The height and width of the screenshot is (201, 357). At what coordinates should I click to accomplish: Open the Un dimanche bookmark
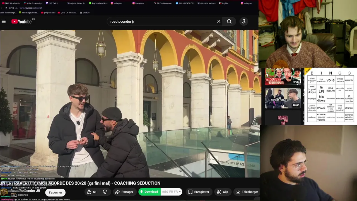click(67, 13)
